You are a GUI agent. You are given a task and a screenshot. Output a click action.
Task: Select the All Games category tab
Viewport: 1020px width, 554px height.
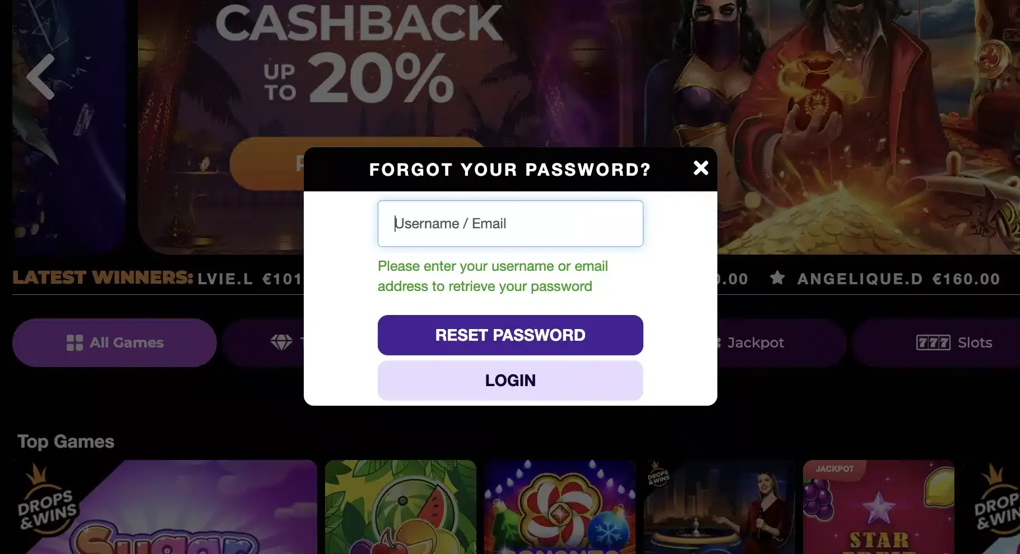point(114,342)
